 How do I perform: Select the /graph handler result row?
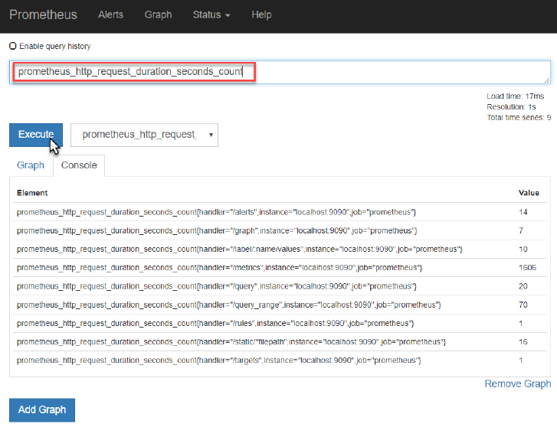[x=280, y=230]
